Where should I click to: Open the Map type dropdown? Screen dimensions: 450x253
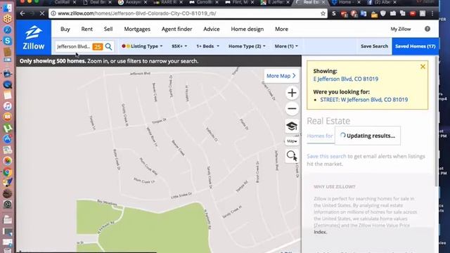pos(292,141)
